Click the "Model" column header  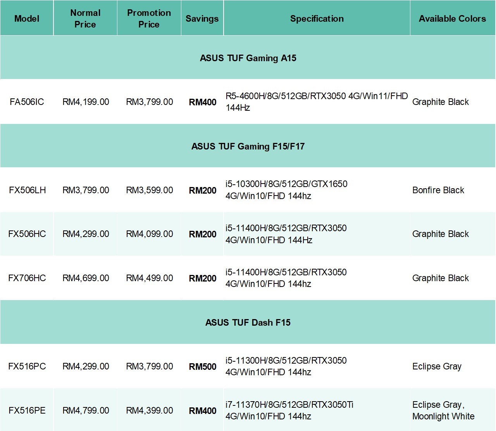coord(27,19)
